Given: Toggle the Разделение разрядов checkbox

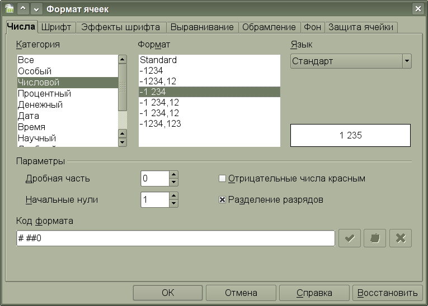Looking at the screenshot, I should [222, 200].
